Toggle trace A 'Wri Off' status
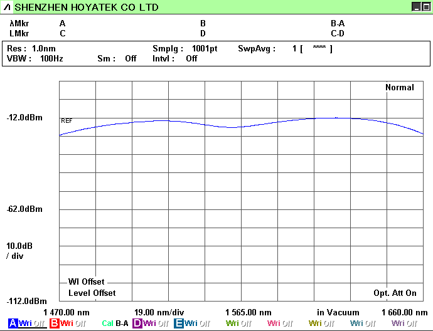433x331 pixels. (x=31, y=323)
